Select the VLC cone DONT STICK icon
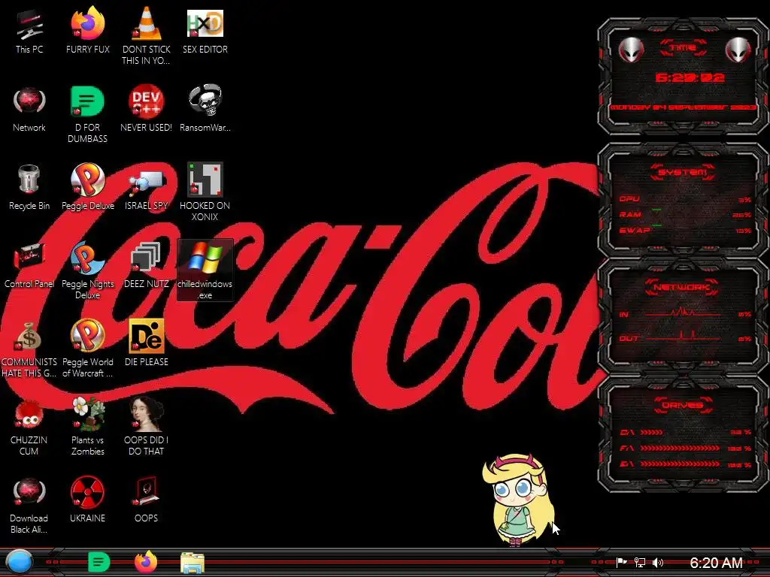The width and height of the screenshot is (770, 577). tap(147, 35)
